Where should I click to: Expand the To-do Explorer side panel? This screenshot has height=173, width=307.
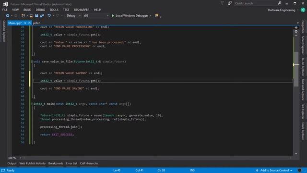303,67
